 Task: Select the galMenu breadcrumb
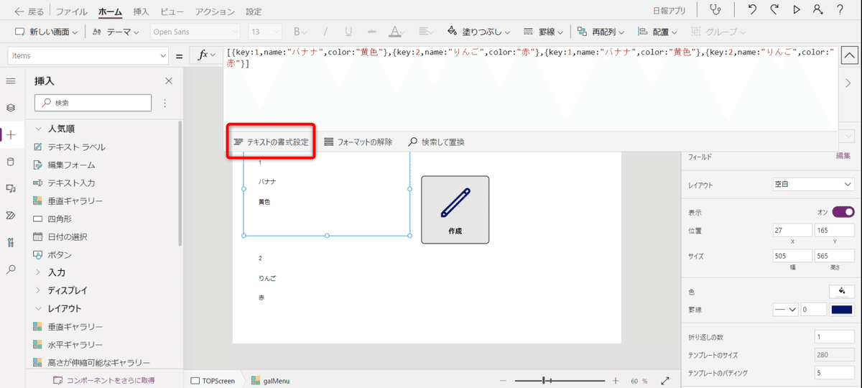click(271, 380)
